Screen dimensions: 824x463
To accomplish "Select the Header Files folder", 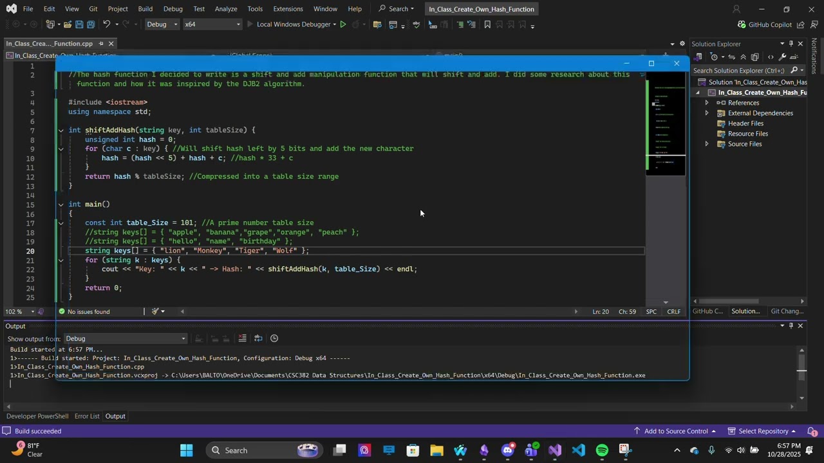I will [x=745, y=123].
